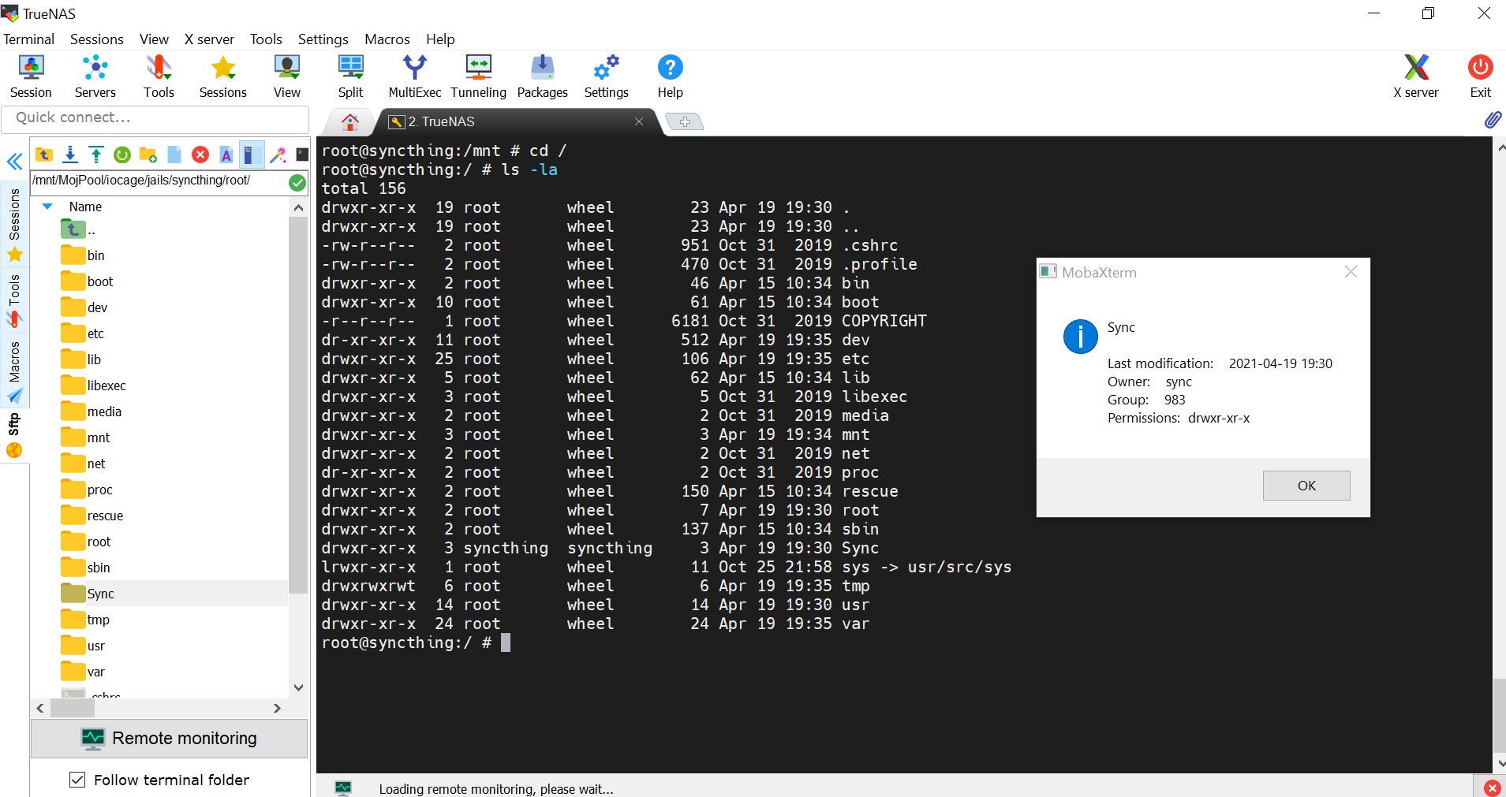Close the red error icon in status bar

point(1492,788)
